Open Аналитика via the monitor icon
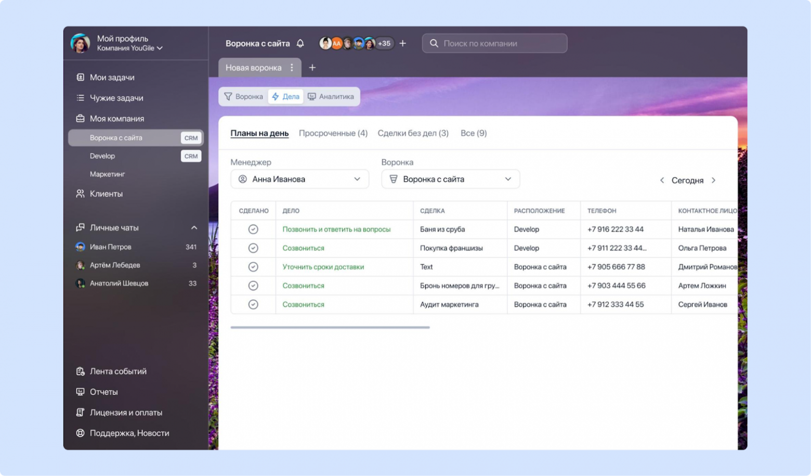The width and height of the screenshot is (811, 476). point(311,96)
